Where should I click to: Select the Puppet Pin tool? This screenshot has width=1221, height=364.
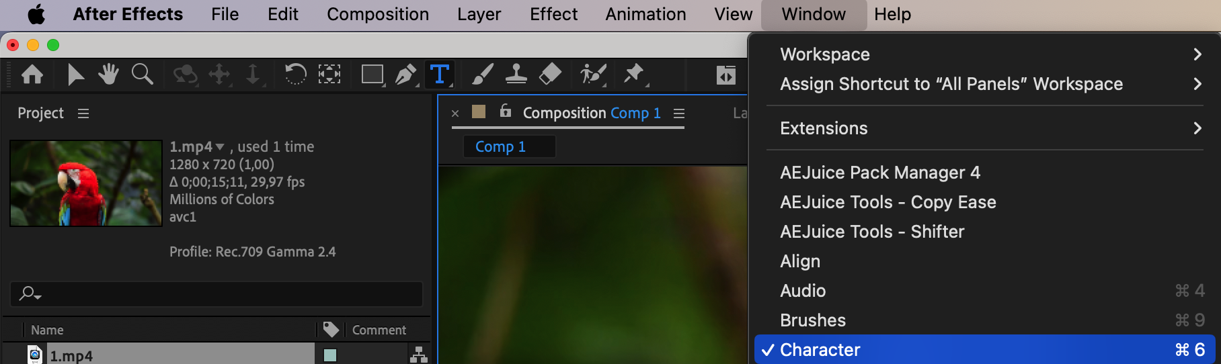click(x=633, y=74)
